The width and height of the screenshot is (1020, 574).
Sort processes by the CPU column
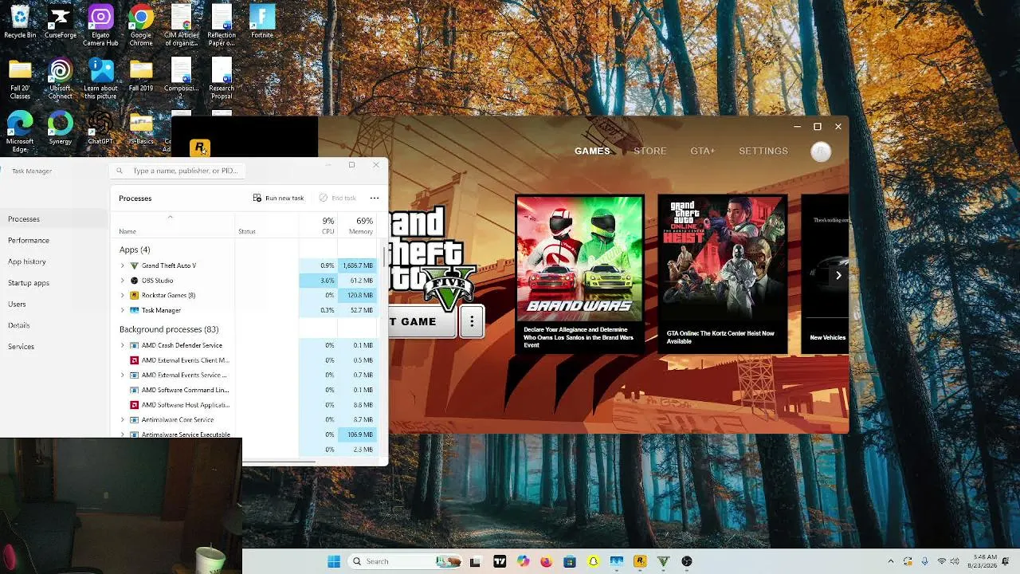(320, 226)
